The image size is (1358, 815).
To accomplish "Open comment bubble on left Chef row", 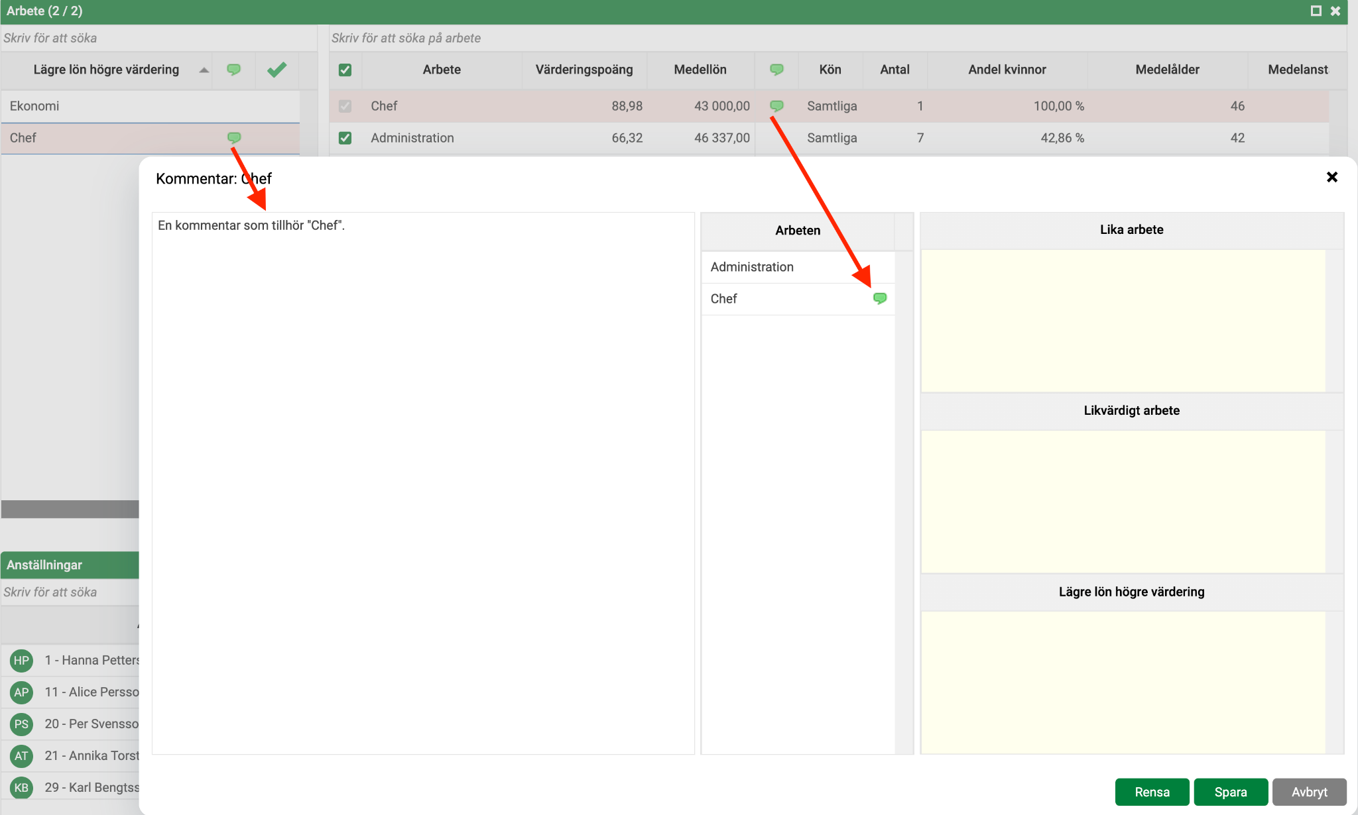I will 234,138.
